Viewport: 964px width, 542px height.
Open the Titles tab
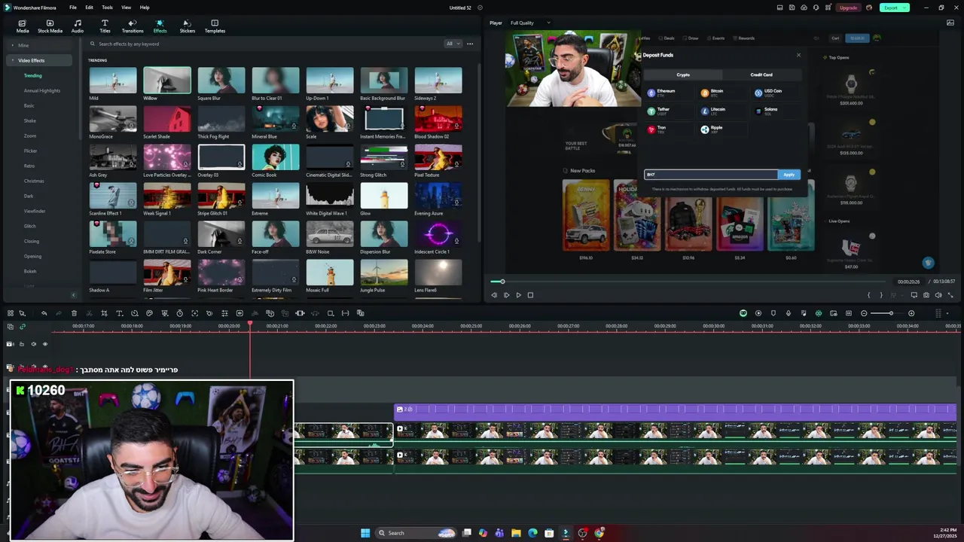[x=105, y=26]
